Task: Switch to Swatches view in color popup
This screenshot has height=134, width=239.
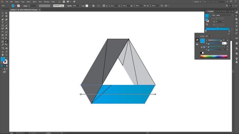Action: pos(197,44)
